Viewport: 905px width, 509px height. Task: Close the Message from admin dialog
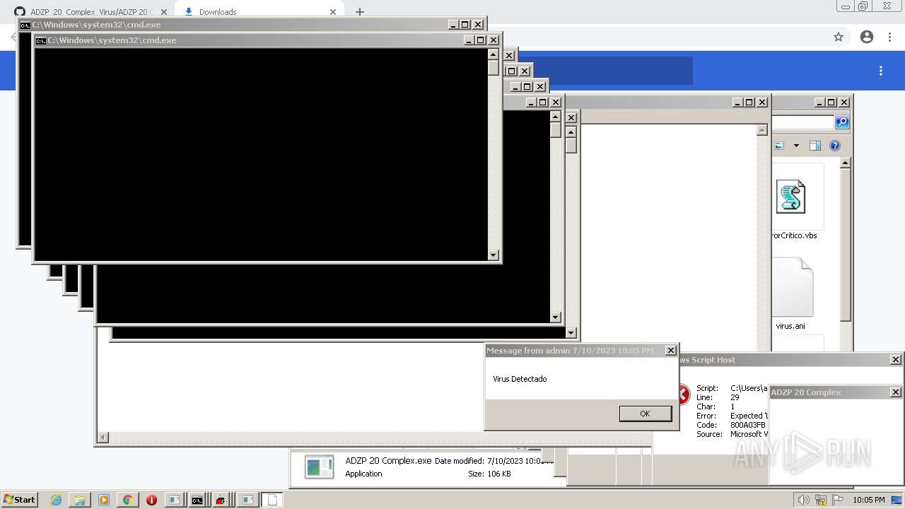point(671,351)
